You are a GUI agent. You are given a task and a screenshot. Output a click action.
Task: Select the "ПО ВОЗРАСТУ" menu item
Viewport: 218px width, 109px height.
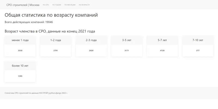pyautogui.click(x=84, y=5)
